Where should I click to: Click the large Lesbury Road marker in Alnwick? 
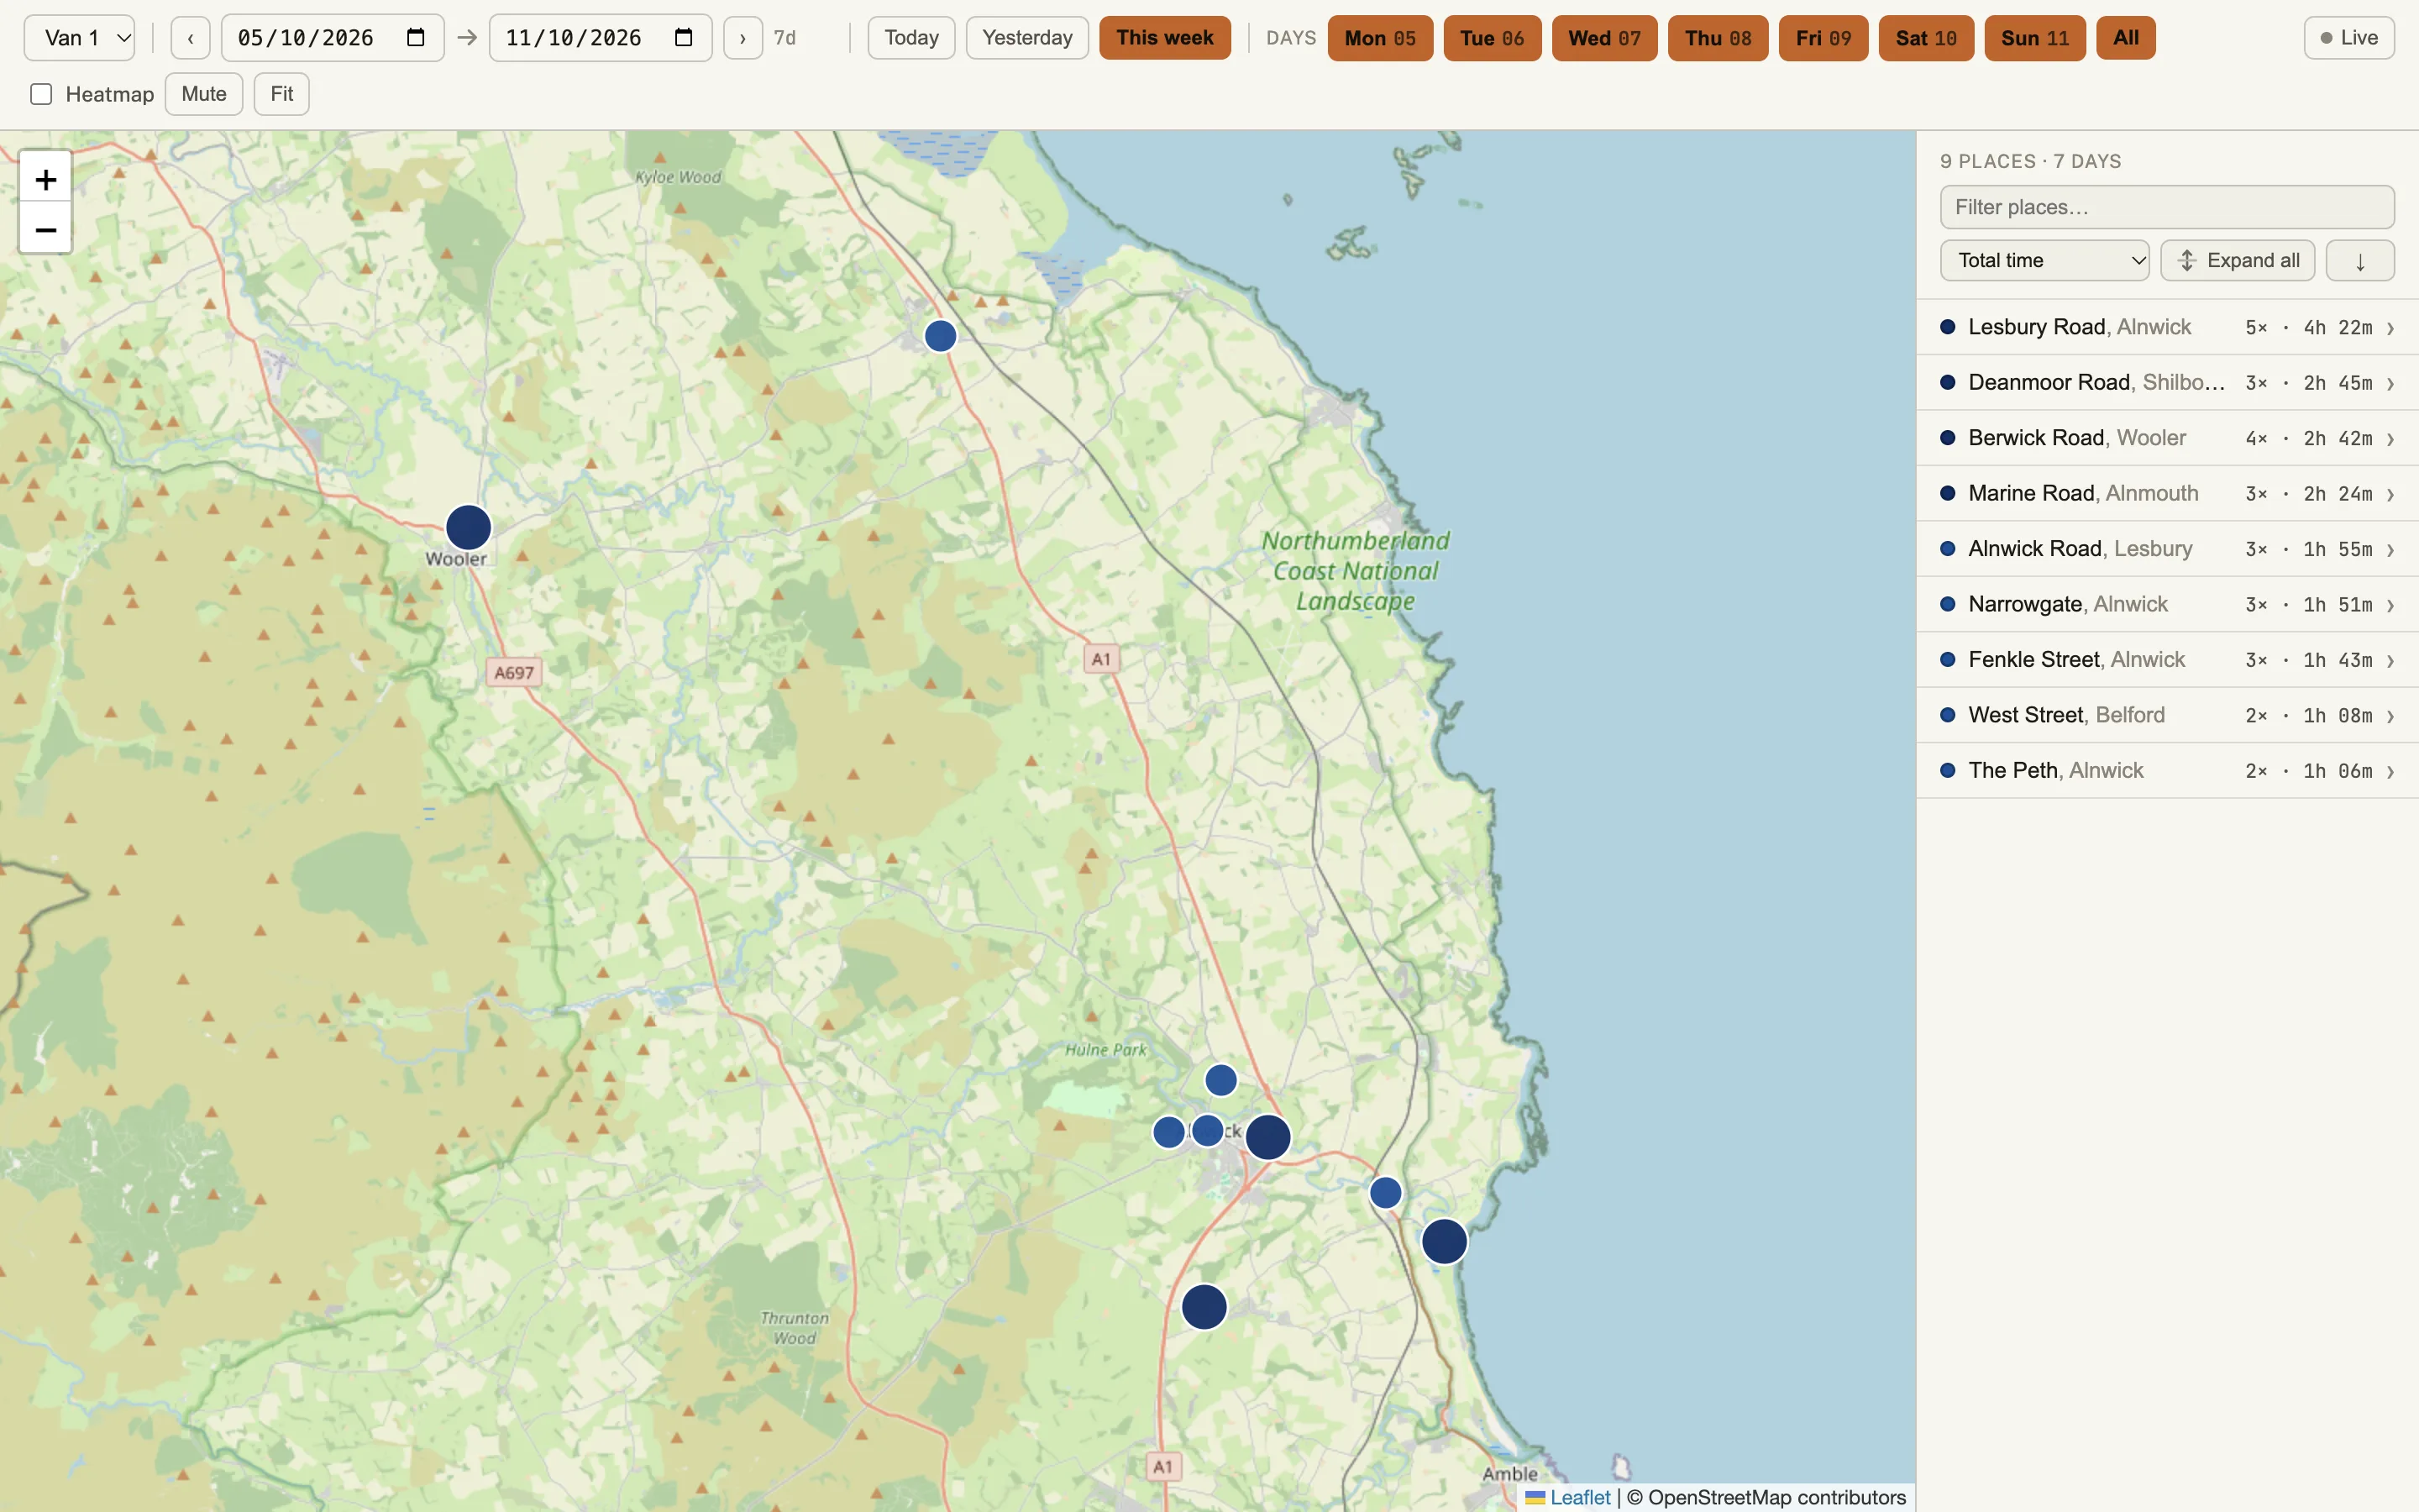(1267, 1137)
